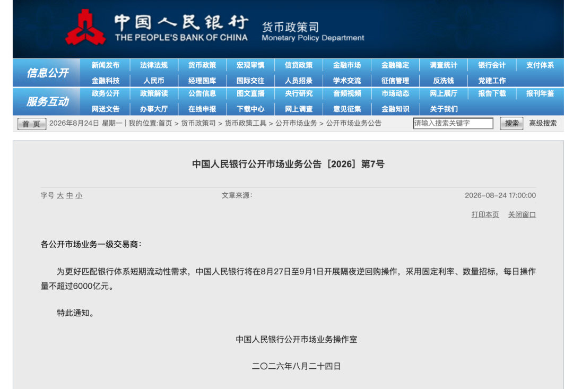Select 反洗钱 in navigation bar
Viewport: 573px width, 389px height.
tap(443, 81)
